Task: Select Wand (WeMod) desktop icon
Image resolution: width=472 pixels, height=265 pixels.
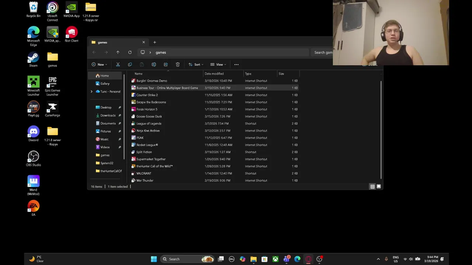Action: pyautogui.click(x=33, y=185)
